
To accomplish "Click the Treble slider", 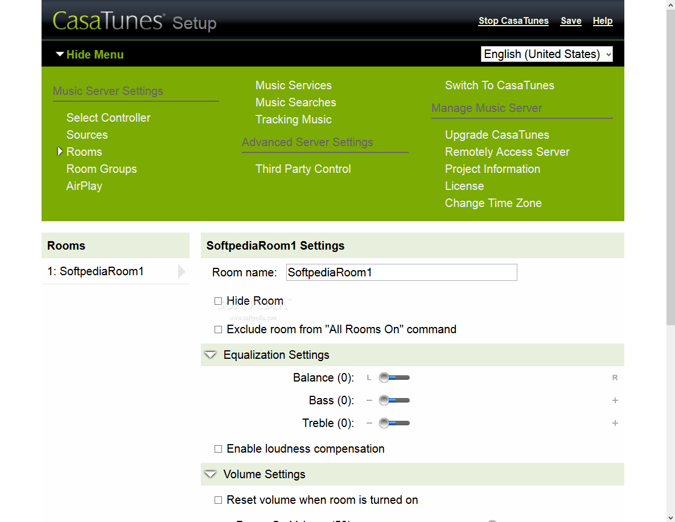I will pyautogui.click(x=394, y=423).
